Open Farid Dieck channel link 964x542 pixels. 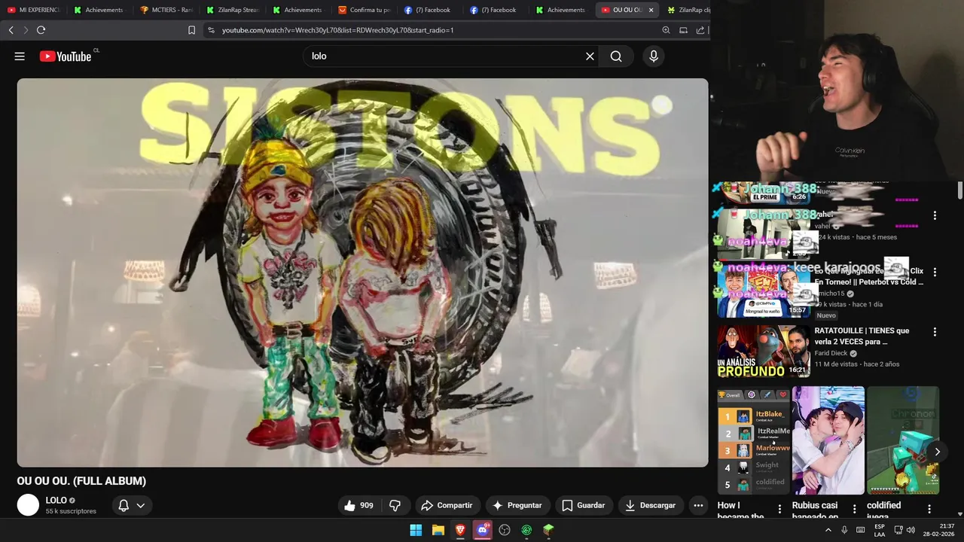pos(832,353)
